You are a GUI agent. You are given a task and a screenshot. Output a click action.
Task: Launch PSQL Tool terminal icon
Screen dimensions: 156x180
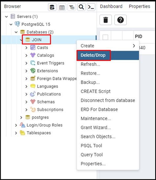[x=91, y=7]
